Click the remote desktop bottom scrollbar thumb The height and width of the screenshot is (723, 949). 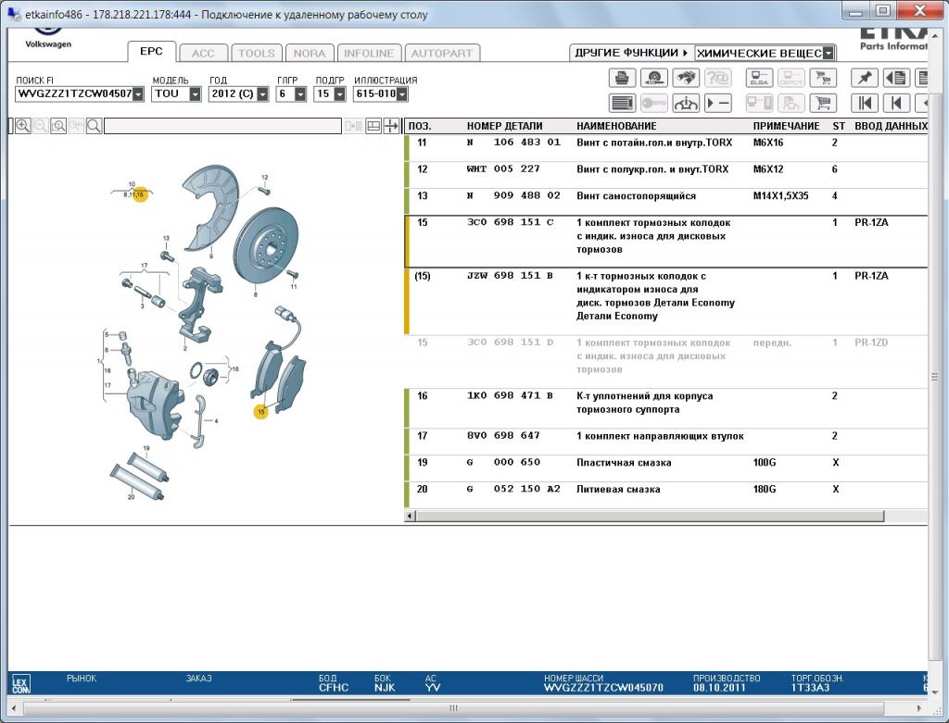click(x=454, y=708)
